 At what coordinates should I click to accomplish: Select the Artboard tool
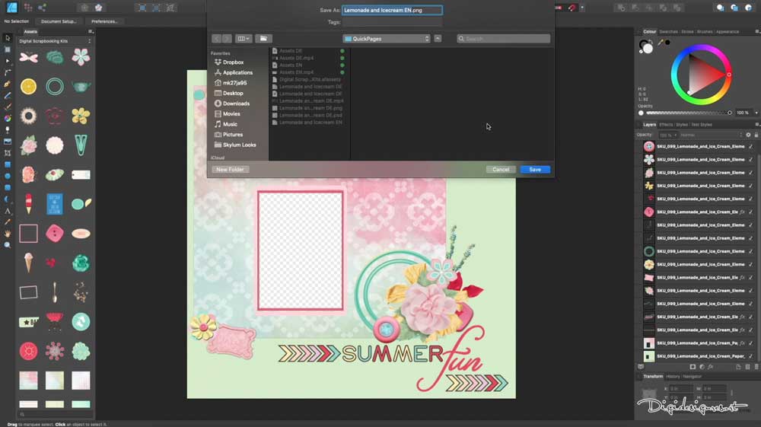[8, 49]
